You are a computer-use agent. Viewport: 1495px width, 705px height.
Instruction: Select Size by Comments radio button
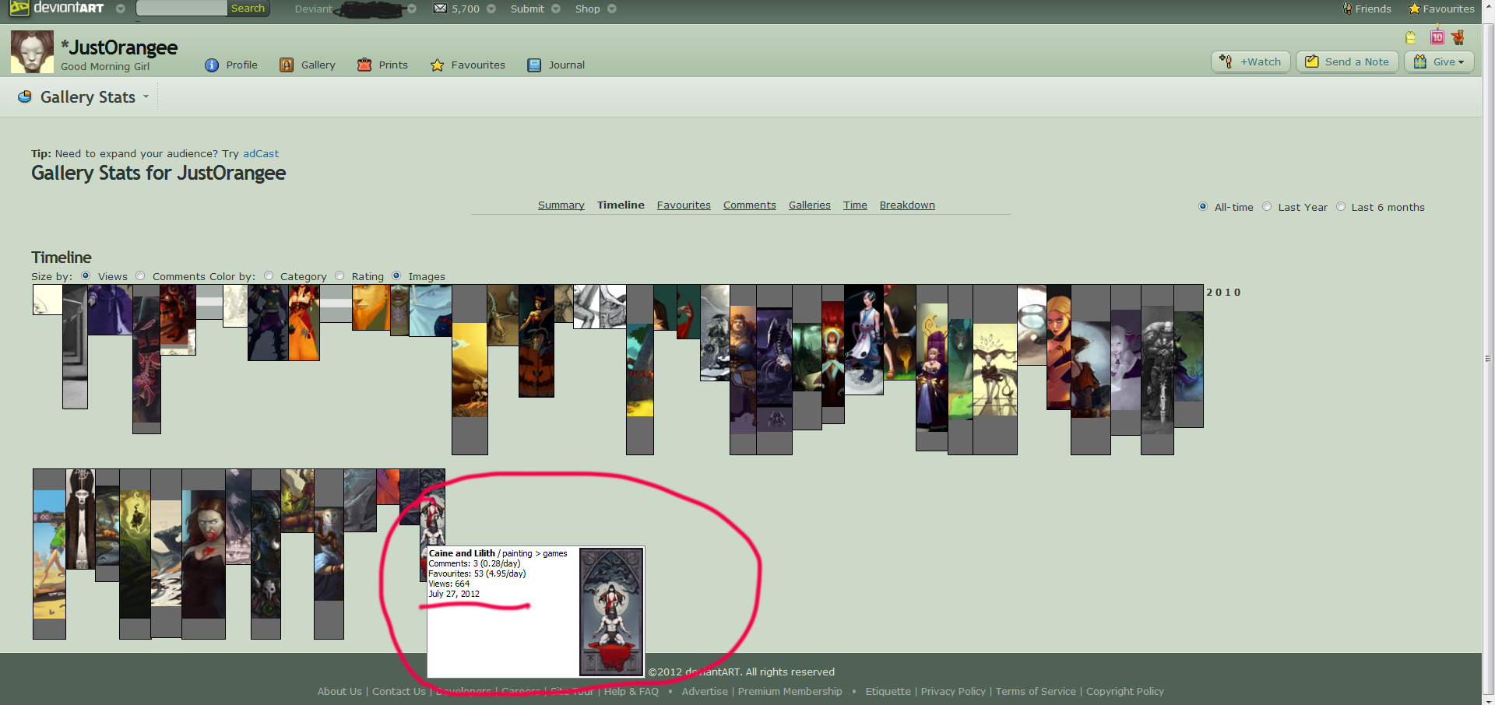[140, 276]
